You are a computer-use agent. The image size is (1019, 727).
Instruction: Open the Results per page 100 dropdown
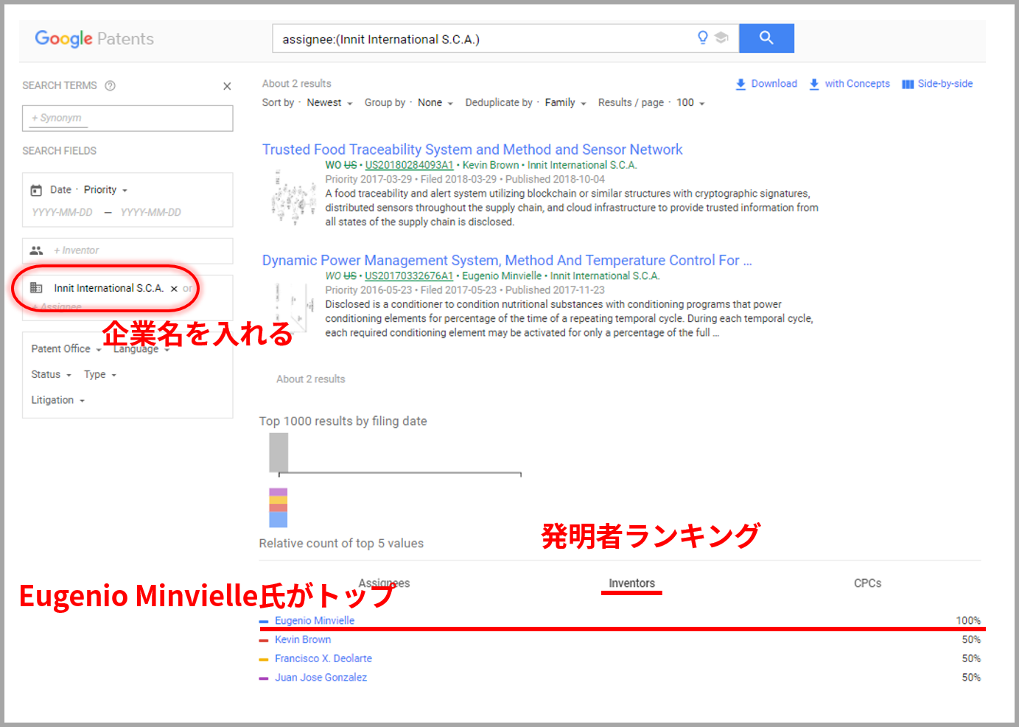click(x=690, y=103)
